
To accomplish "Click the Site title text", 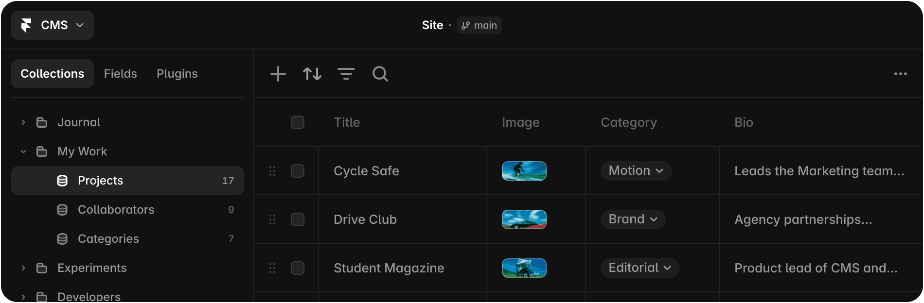I will pos(432,25).
